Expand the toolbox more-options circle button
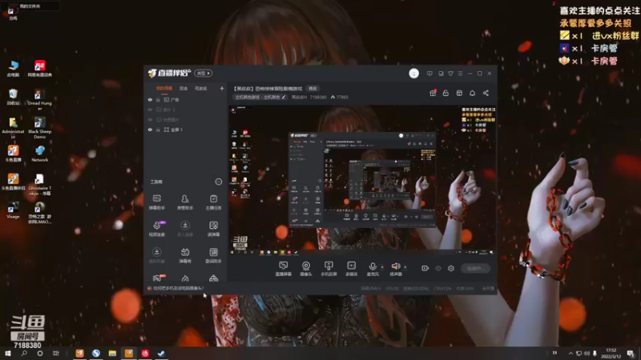 (218, 182)
